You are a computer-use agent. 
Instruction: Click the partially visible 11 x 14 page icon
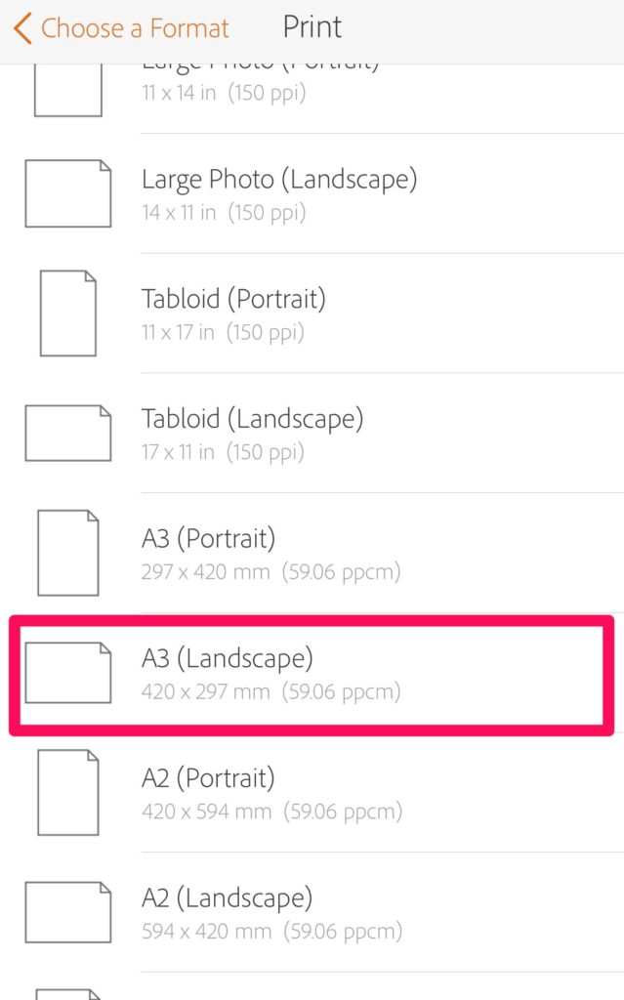click(68, 90)
